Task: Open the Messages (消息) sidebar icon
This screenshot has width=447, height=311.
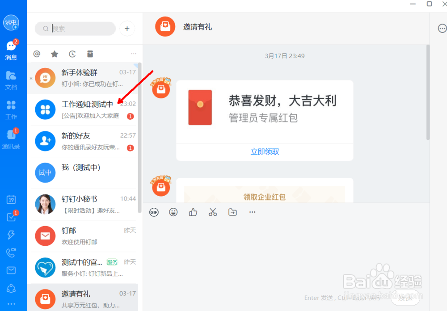Action: click(x=11, y=50)
